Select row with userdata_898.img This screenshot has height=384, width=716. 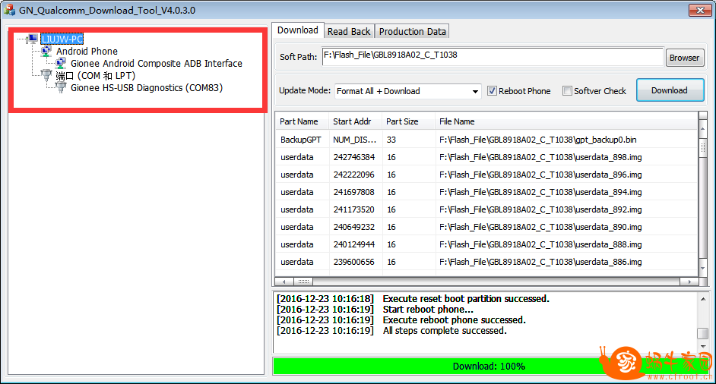tap(486, 157)
